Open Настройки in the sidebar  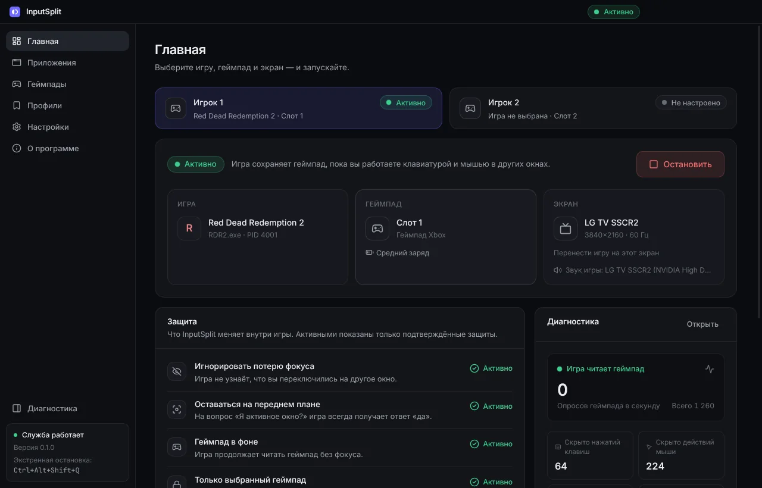[68, 127]
